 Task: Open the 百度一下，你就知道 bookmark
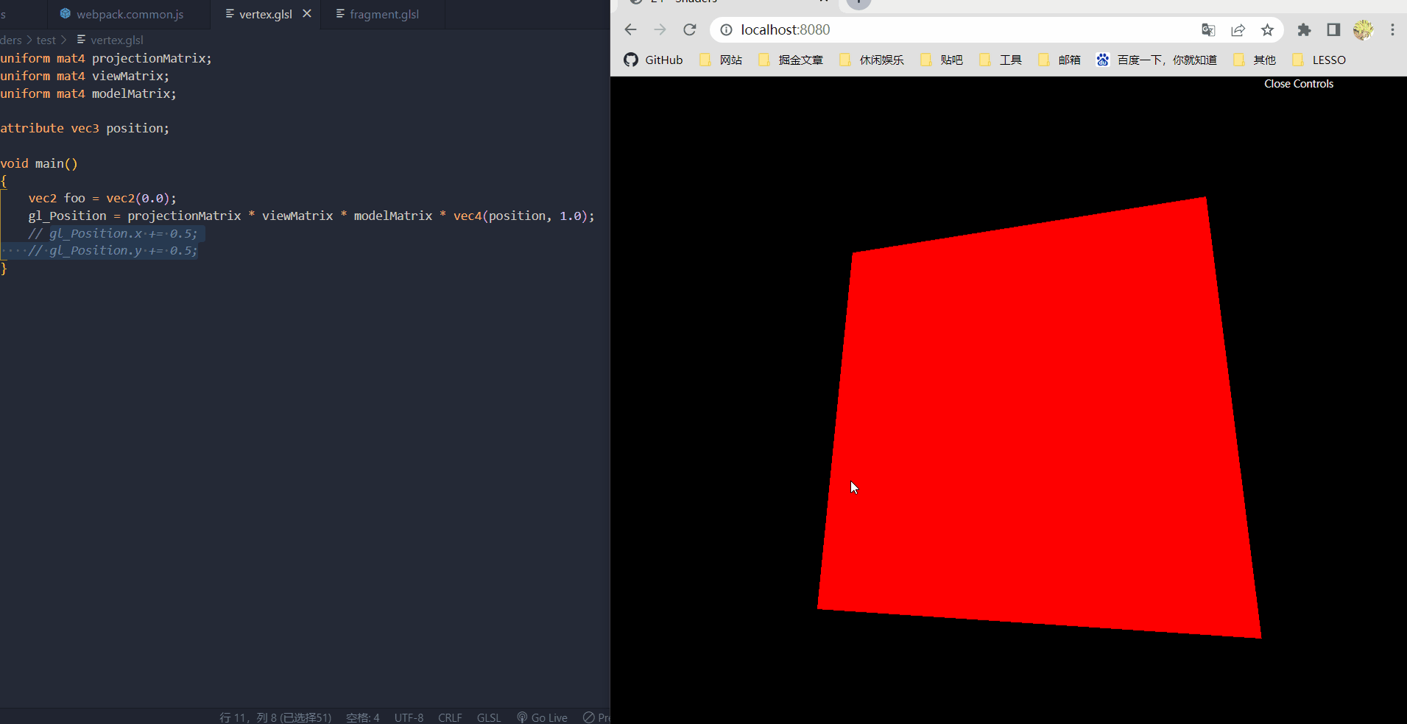(1157, 60)
